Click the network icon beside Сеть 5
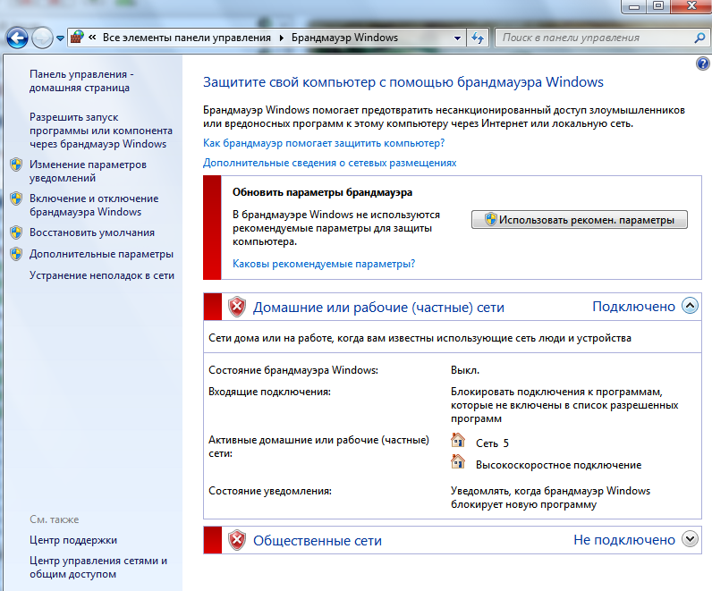 [x=458, y=440]
